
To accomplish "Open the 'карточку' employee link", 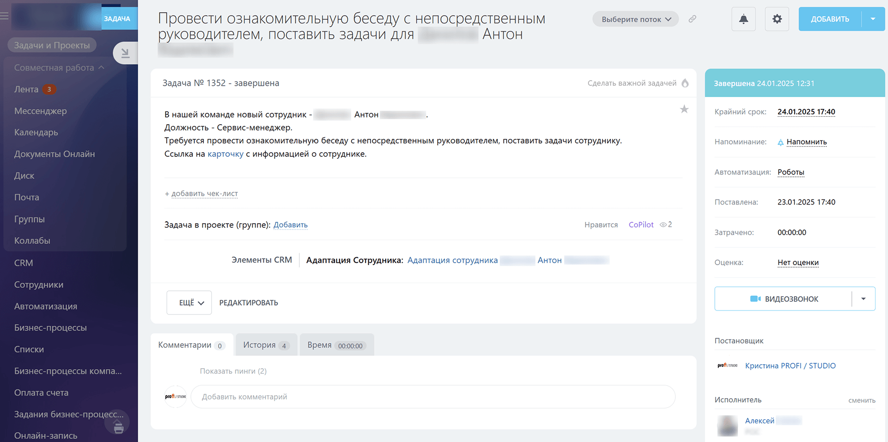I will (225, 154).
